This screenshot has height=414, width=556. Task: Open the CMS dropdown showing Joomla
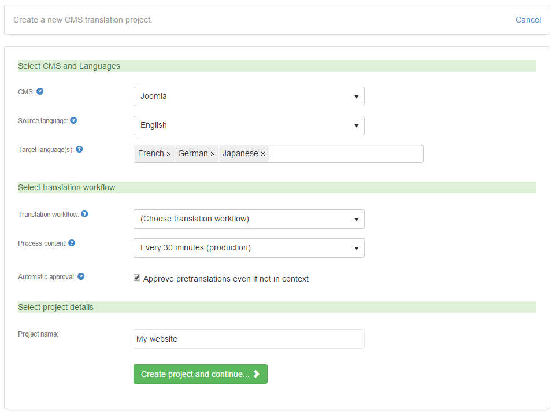tap(249, 97)
